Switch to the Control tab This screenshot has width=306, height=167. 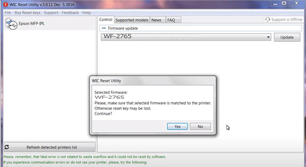[106, 20]
